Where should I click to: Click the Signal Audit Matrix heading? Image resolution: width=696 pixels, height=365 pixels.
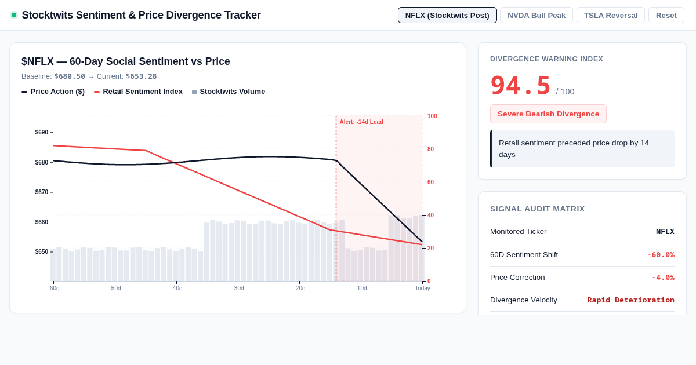pyautogui.click(x=538, y=209)
